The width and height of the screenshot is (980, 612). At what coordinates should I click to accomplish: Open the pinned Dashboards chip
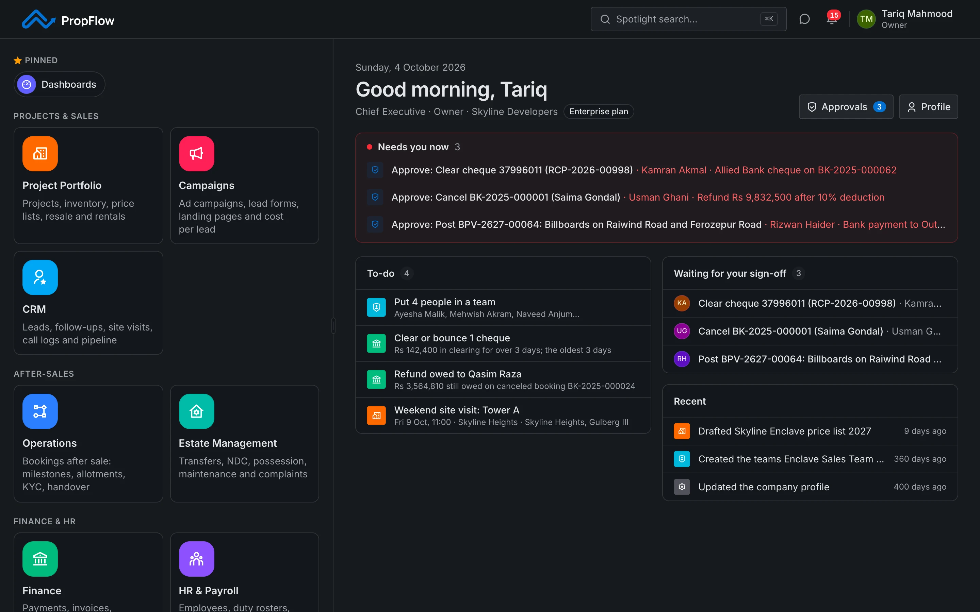[x=60, y=84]
